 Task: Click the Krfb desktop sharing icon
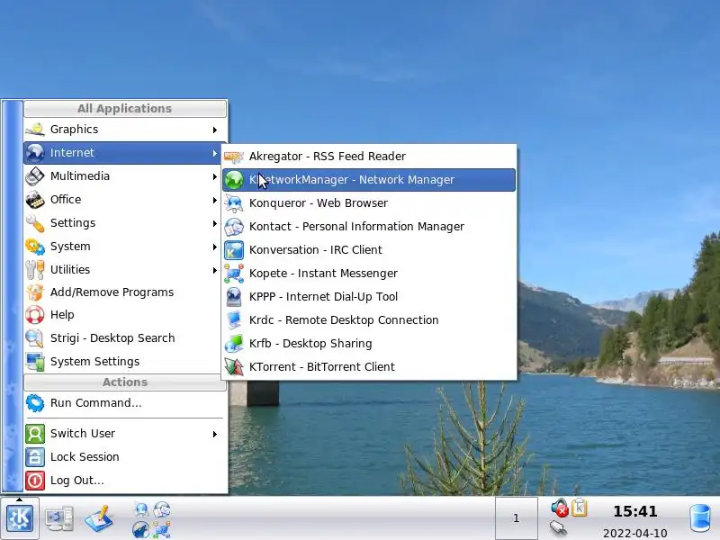[x=234, y=344]
